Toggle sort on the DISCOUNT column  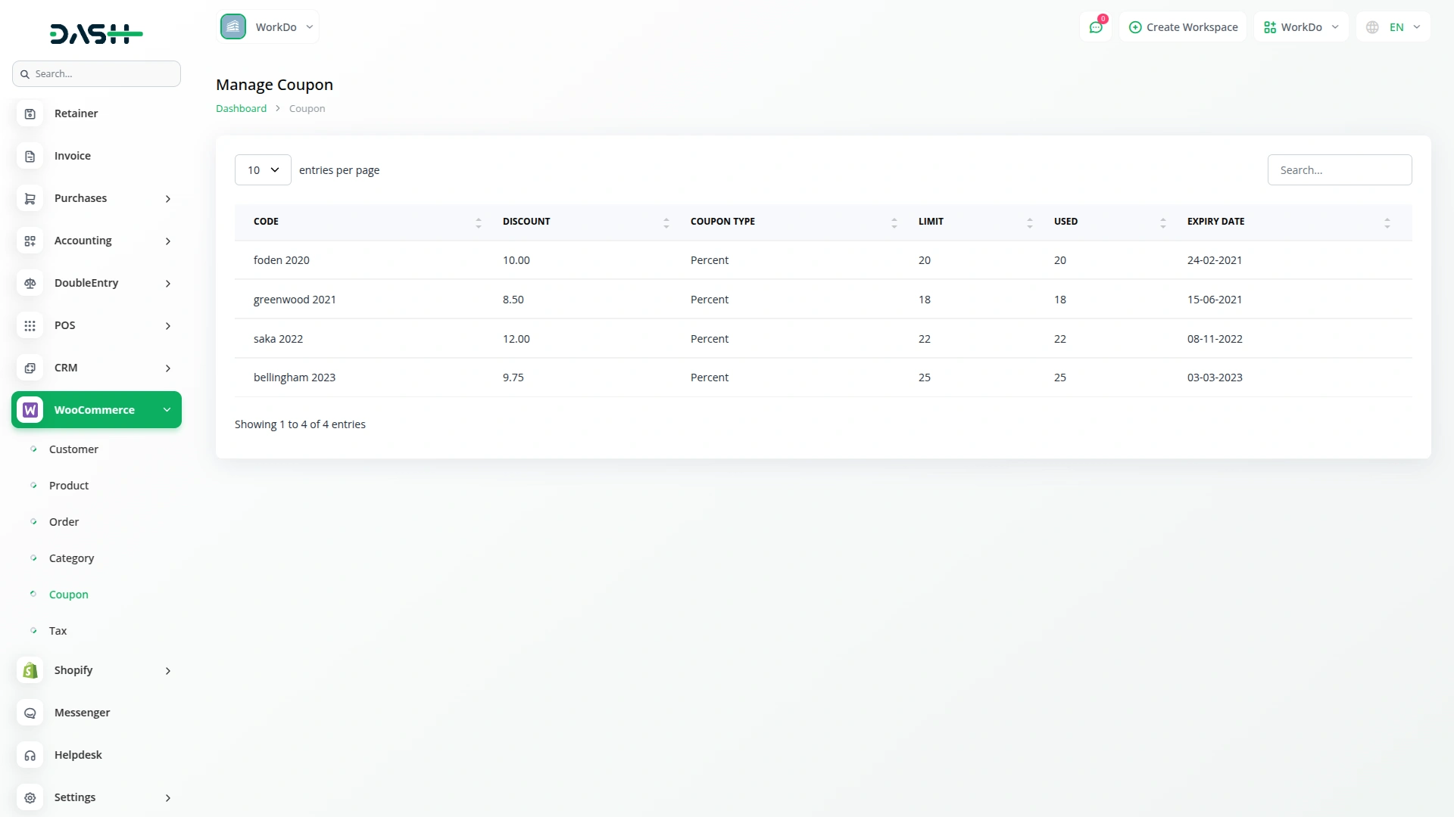point(666,222)
